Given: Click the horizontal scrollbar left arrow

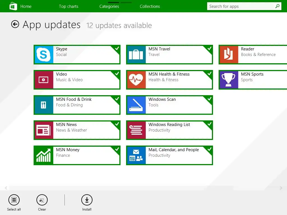Looking at the screenshot, I should (x=6, y=188).
